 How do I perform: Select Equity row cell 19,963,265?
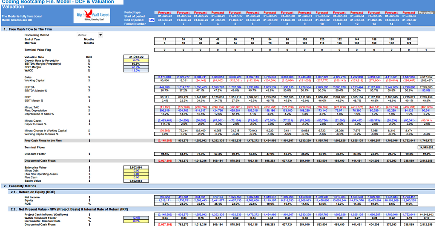pyautogui.click(x=409, y=200)
